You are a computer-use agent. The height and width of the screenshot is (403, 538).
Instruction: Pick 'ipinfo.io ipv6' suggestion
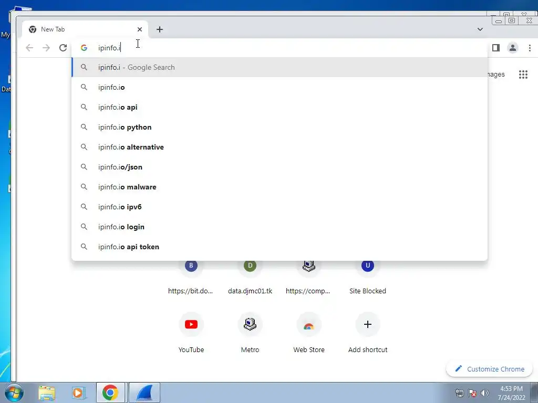[x=280, y=207]
